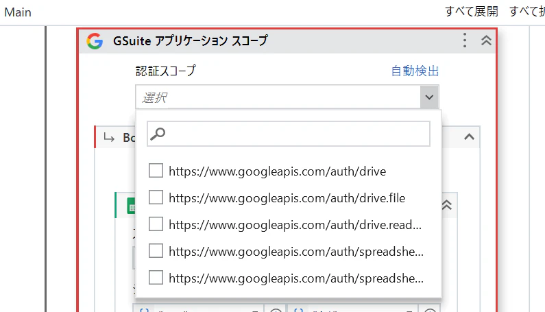Open the Main workflow tab
545x312 pixels.
coord(18,12)
